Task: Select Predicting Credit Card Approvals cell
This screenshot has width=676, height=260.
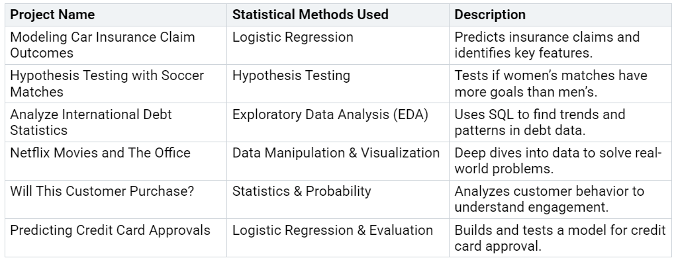Action: (116, 238)
